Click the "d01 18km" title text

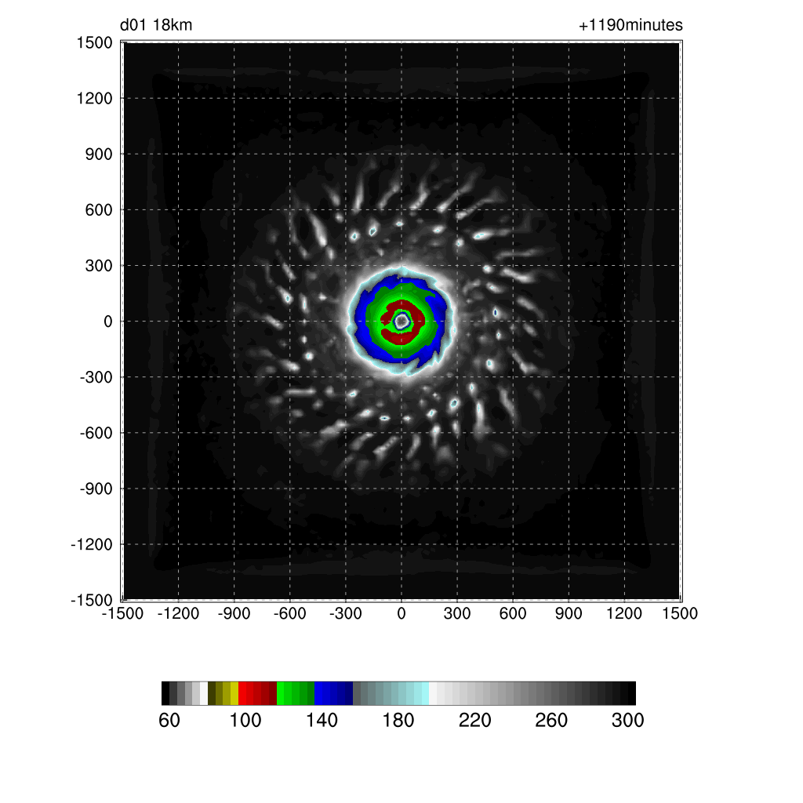[156, 24]
